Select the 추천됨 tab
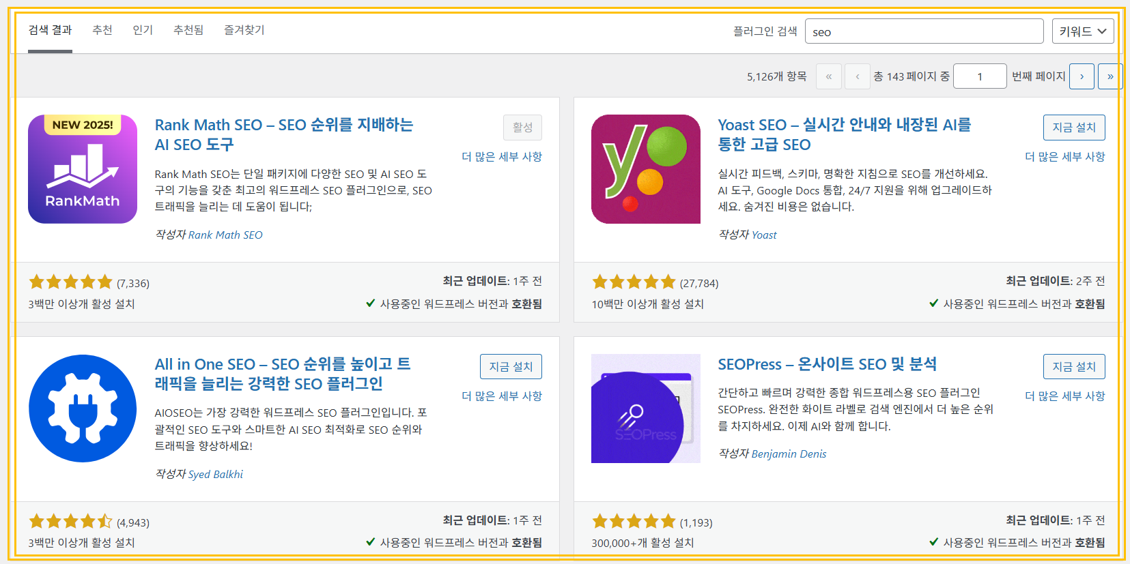The height and width of the screenshot is (564, 1130). point(188,30)
